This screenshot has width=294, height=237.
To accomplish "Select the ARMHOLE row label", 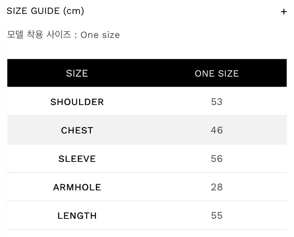I will (77, 187).
